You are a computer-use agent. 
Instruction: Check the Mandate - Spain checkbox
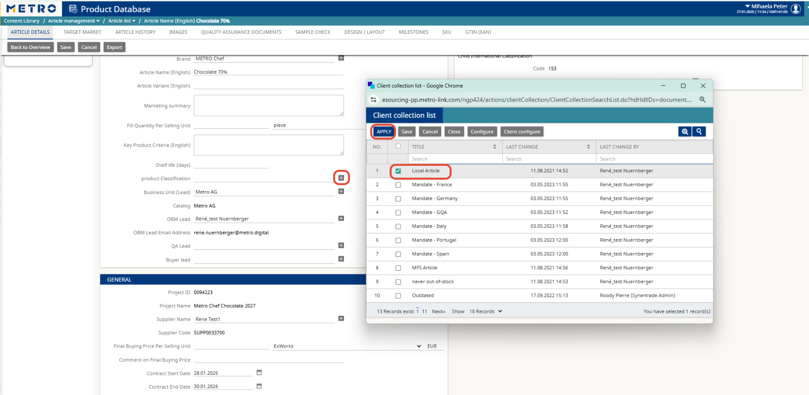(x=398, y=254)
